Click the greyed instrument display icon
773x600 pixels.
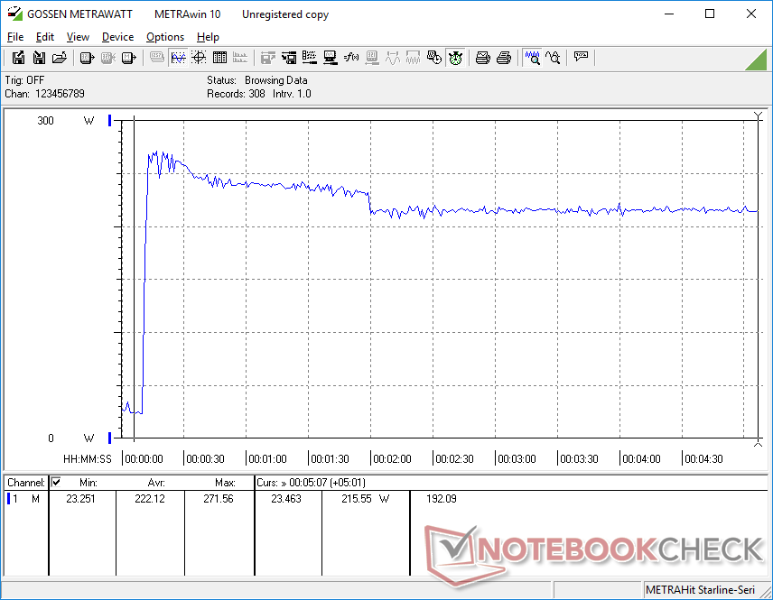(x=372, y=58)
